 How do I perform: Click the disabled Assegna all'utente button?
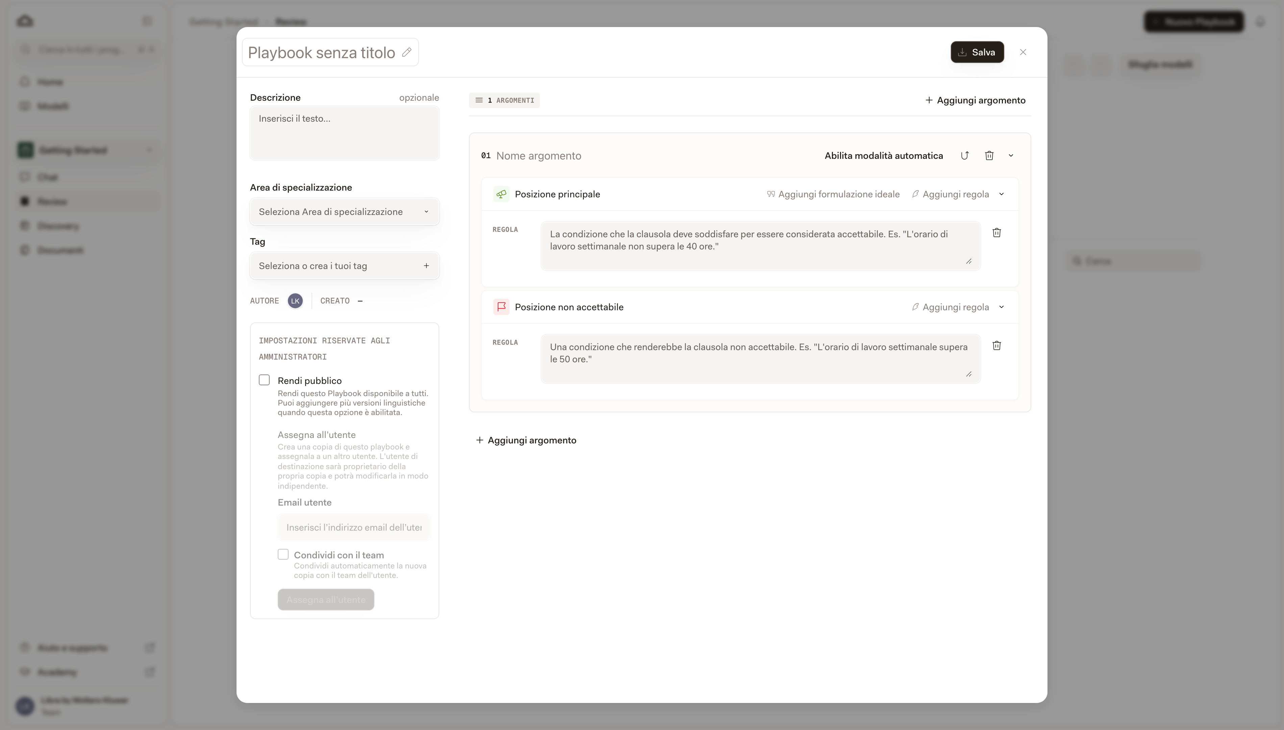pos(326,600)
